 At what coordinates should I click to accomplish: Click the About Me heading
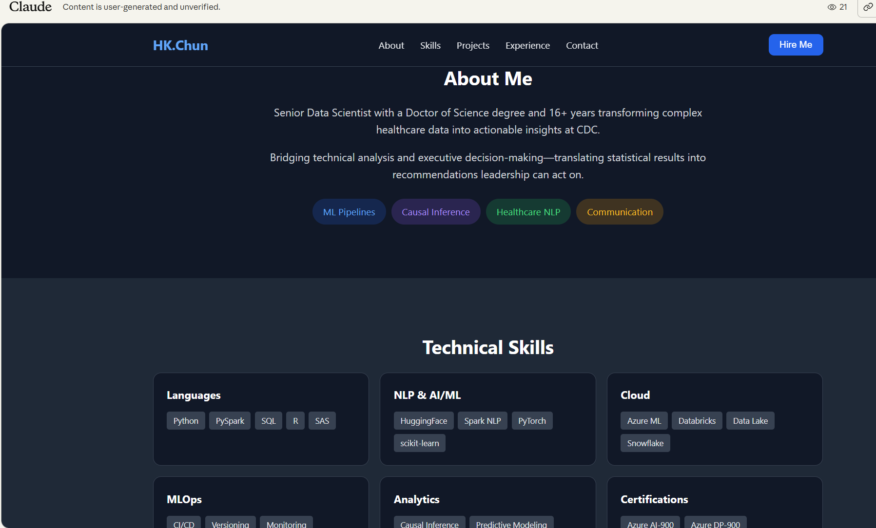(x=488, y=79)
